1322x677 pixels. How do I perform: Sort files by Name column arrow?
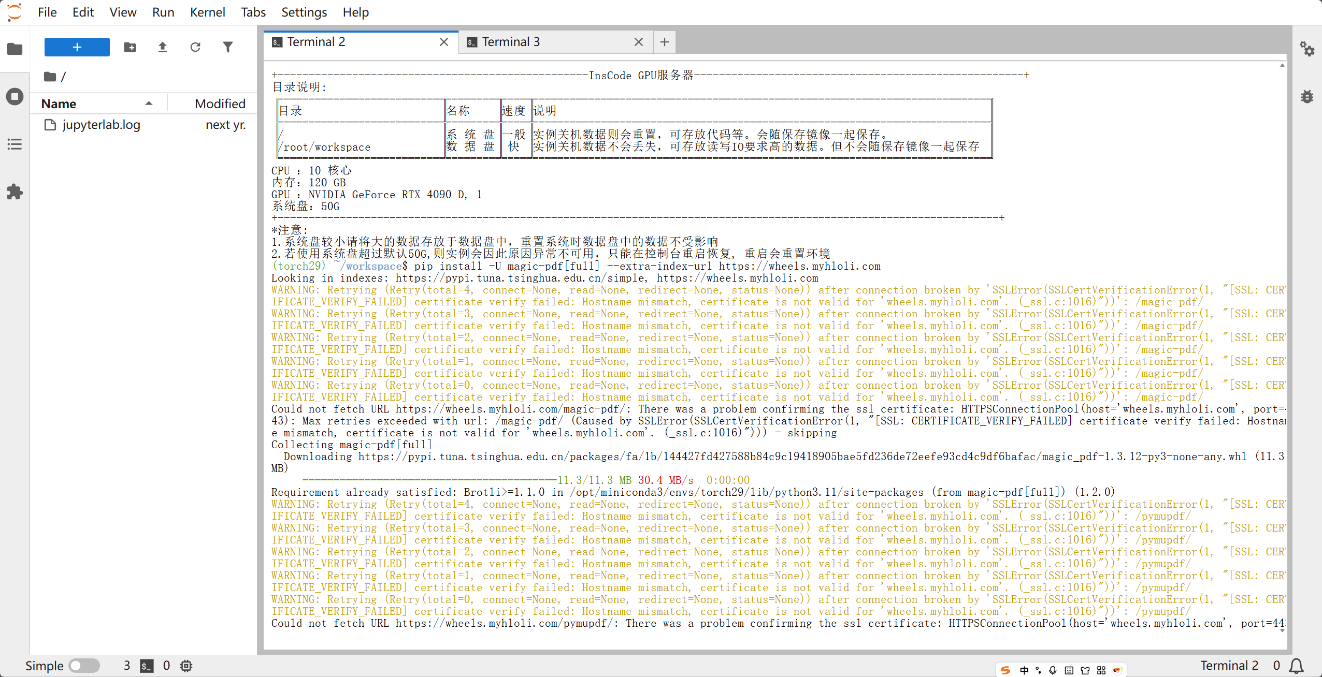[149, 104]
